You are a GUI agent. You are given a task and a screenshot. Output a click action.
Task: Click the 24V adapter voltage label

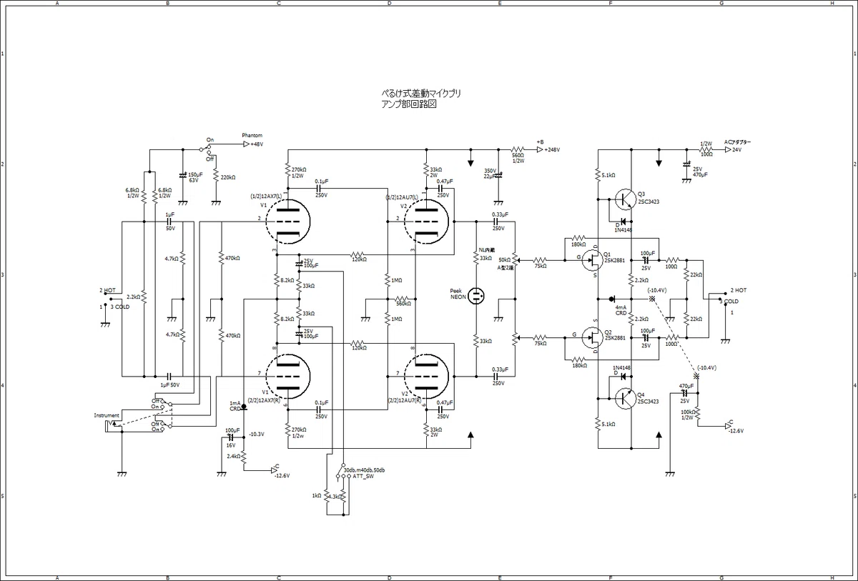tap(736, 150)
